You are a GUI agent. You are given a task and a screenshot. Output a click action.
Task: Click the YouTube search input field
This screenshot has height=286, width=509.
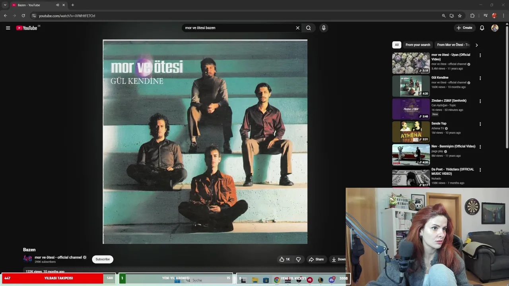click(239, 28)
